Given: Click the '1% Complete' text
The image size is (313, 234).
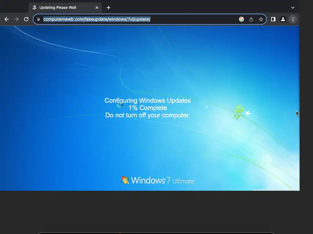Looking at the screenshot, I should (148, 108).
